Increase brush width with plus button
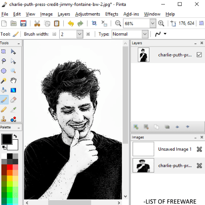The image size is (205, 205). click(x=88, y=34)
